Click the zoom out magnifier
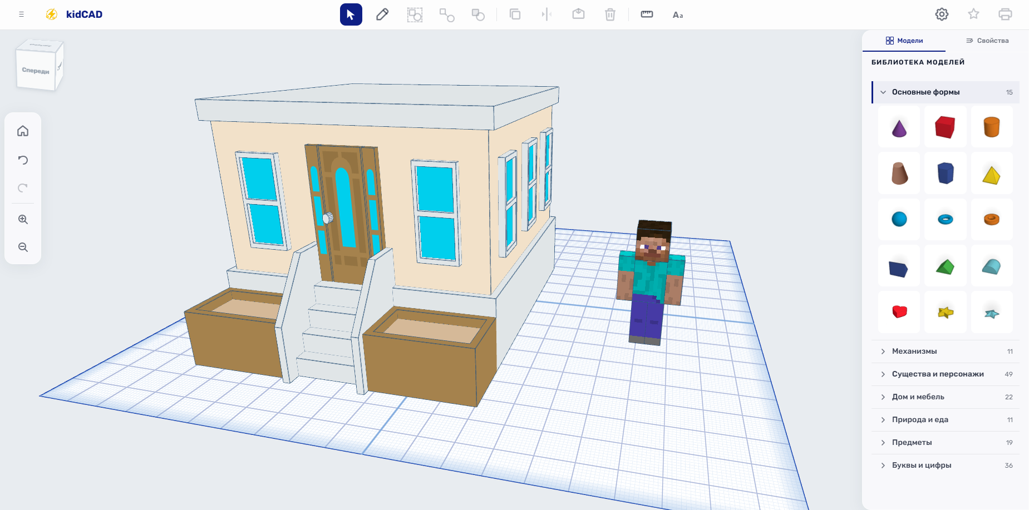The height and width of the screenshot is (510, 1029). point(23,247)
